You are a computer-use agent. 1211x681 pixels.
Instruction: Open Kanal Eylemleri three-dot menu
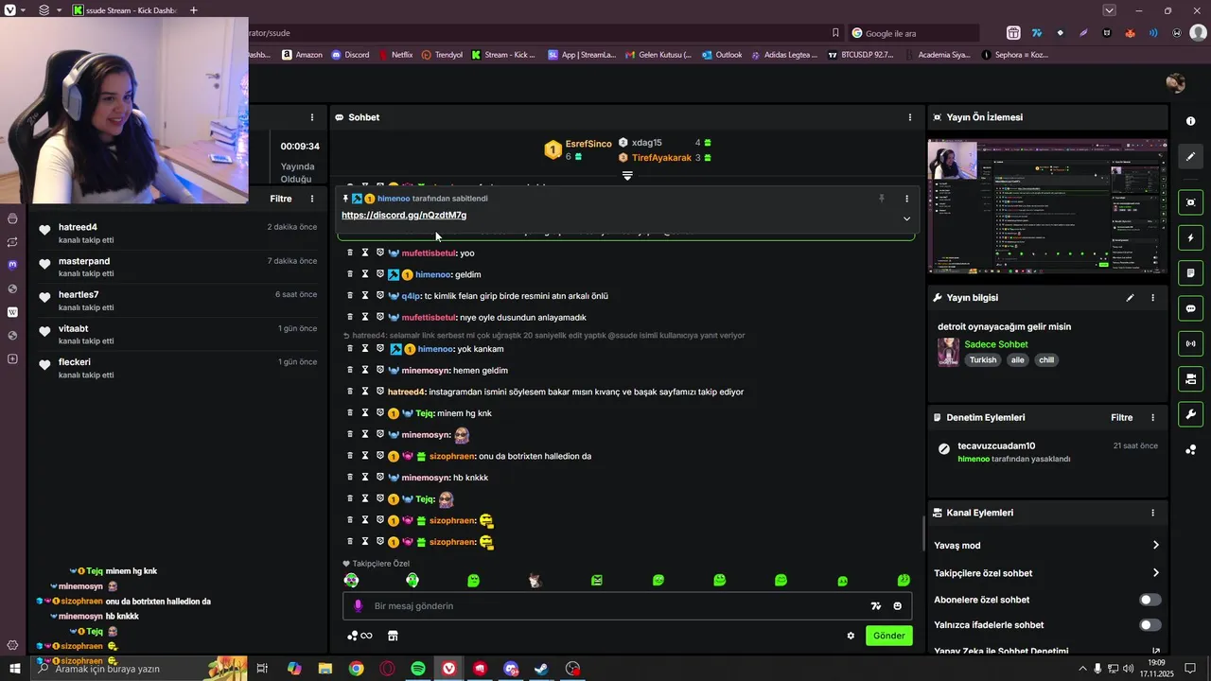click(1152, 513)
